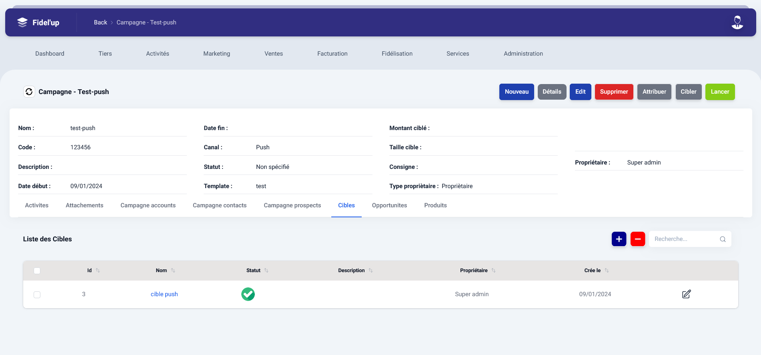The image size is (761, 355).
Task: Sort the table by Nom column
Action: click(173, 271)
